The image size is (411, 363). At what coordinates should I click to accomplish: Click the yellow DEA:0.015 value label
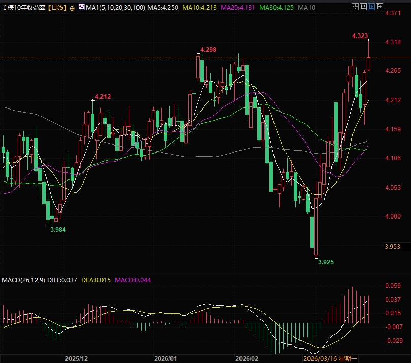click(96, 280)
